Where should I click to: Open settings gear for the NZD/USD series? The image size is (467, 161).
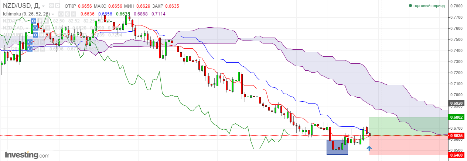pyautogui.click(x=58, y=6)
